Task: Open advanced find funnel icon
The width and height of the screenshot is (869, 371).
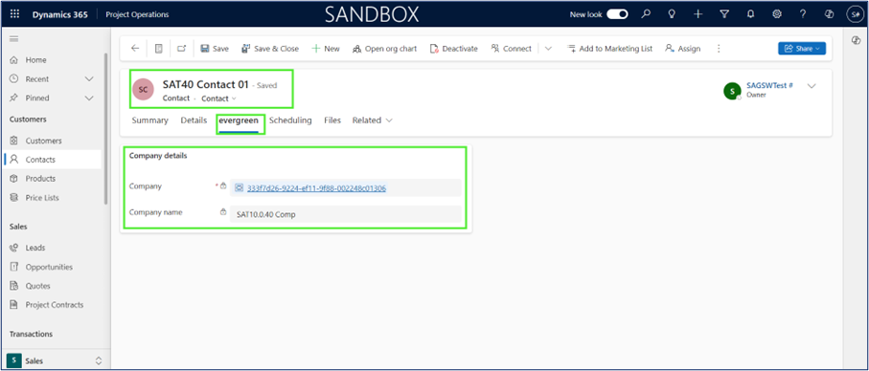Action: tap(724, 14)
